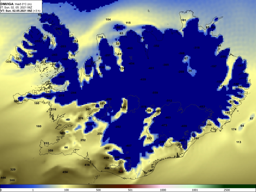Click the map value '157'

(x=100, y=74)
